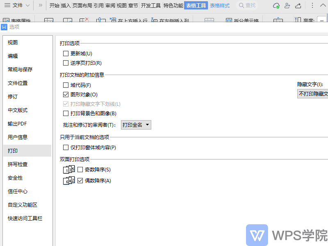
Task: Open the 批注和修订的审阅者 打印全名 dropdown
Action: (x=136, y=125)
